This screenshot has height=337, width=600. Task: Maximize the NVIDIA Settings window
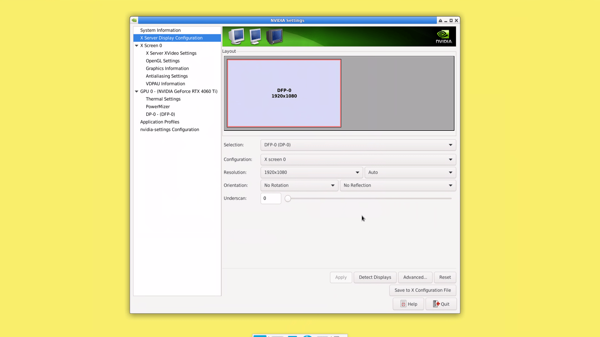coord(451,20)
